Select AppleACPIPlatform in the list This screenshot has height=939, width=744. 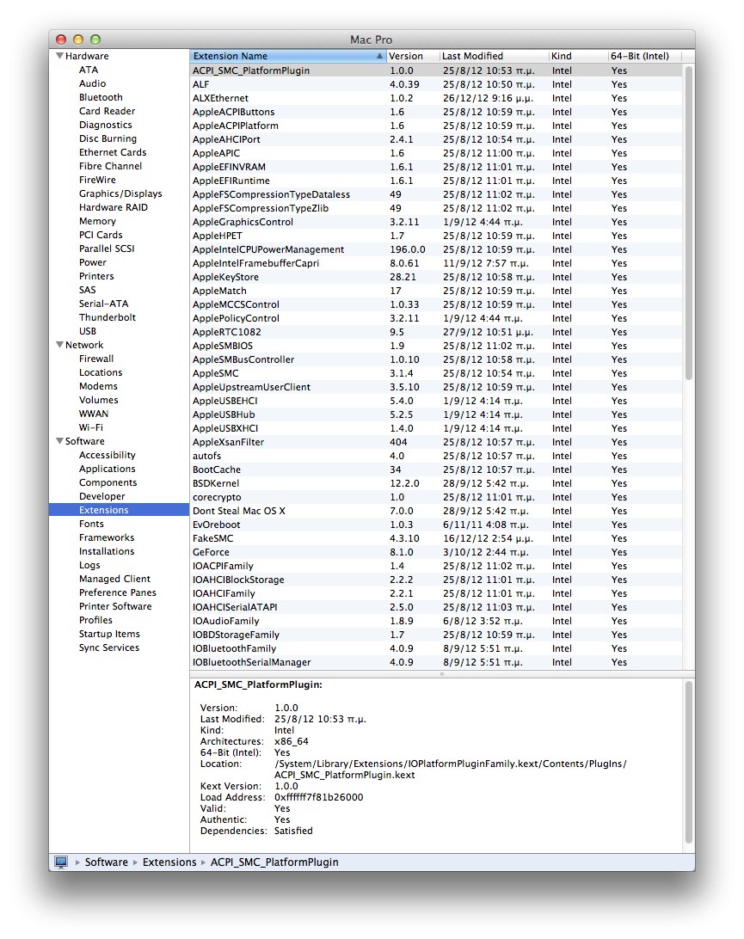[x=436, y=126]
